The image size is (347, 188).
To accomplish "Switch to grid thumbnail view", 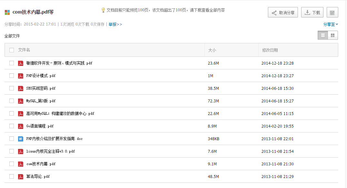I will click(x=332, y=36).
